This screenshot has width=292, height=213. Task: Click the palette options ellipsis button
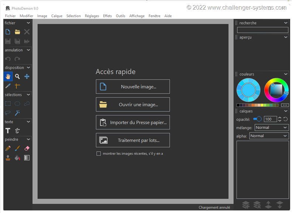click(285, 105)
